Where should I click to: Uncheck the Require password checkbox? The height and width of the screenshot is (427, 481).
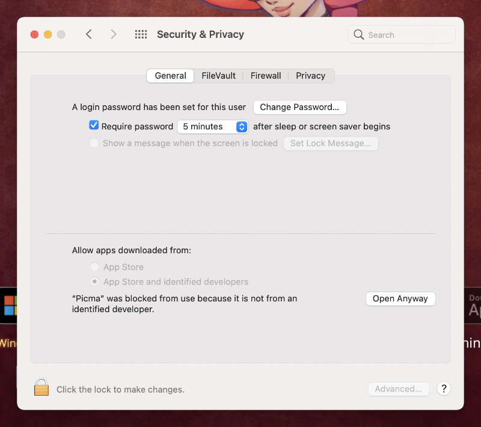[x=94, y=125]
